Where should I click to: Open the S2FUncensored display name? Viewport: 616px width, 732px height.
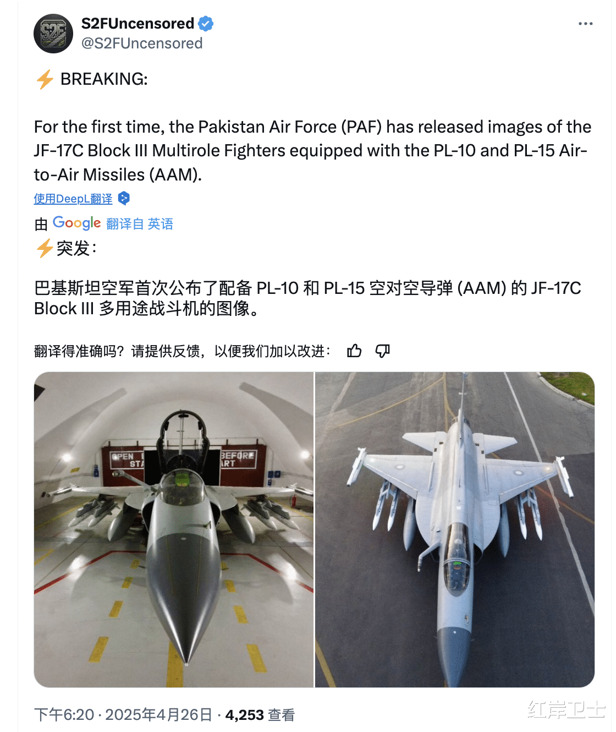[x=137, y=24]
